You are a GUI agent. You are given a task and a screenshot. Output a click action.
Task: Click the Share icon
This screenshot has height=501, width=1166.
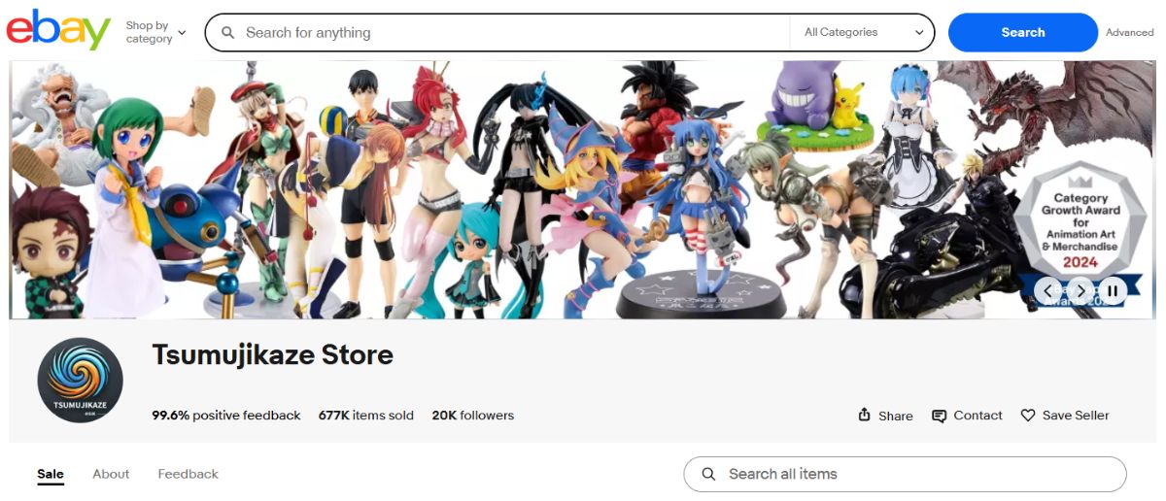(x=864, y=415)
